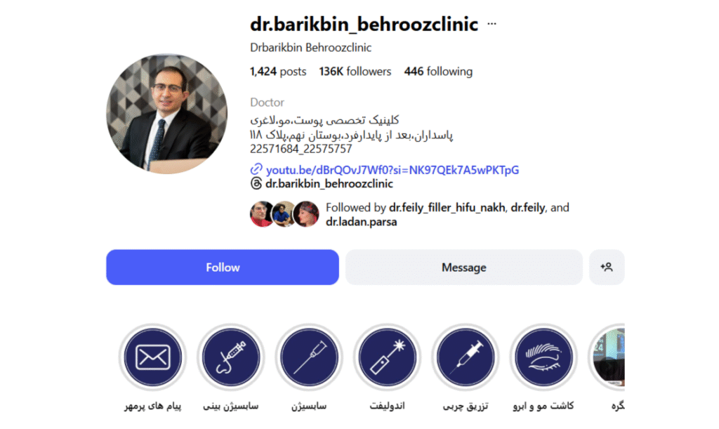
Task: Click the add similar accounts person icon
Action: (x=607, y=268)
